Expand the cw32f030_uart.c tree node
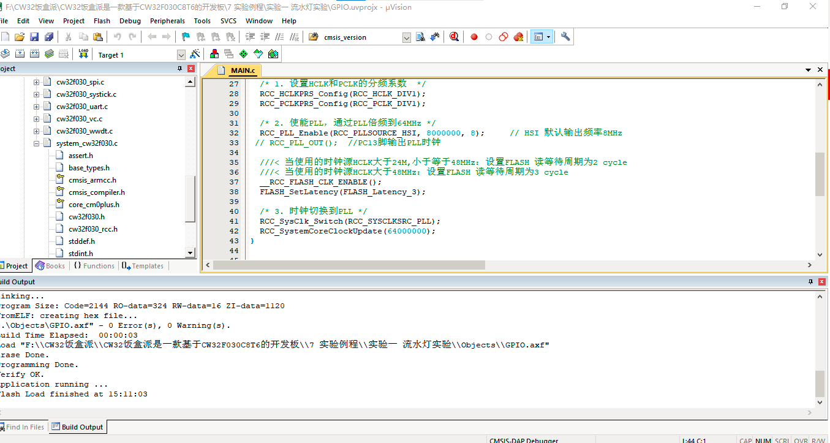The height and width of the screenshot is (443, 830). 36,107
